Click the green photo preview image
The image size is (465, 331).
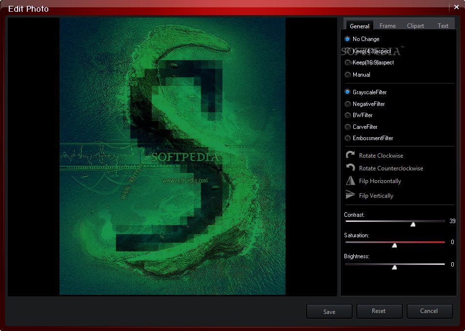coord(172,156)
